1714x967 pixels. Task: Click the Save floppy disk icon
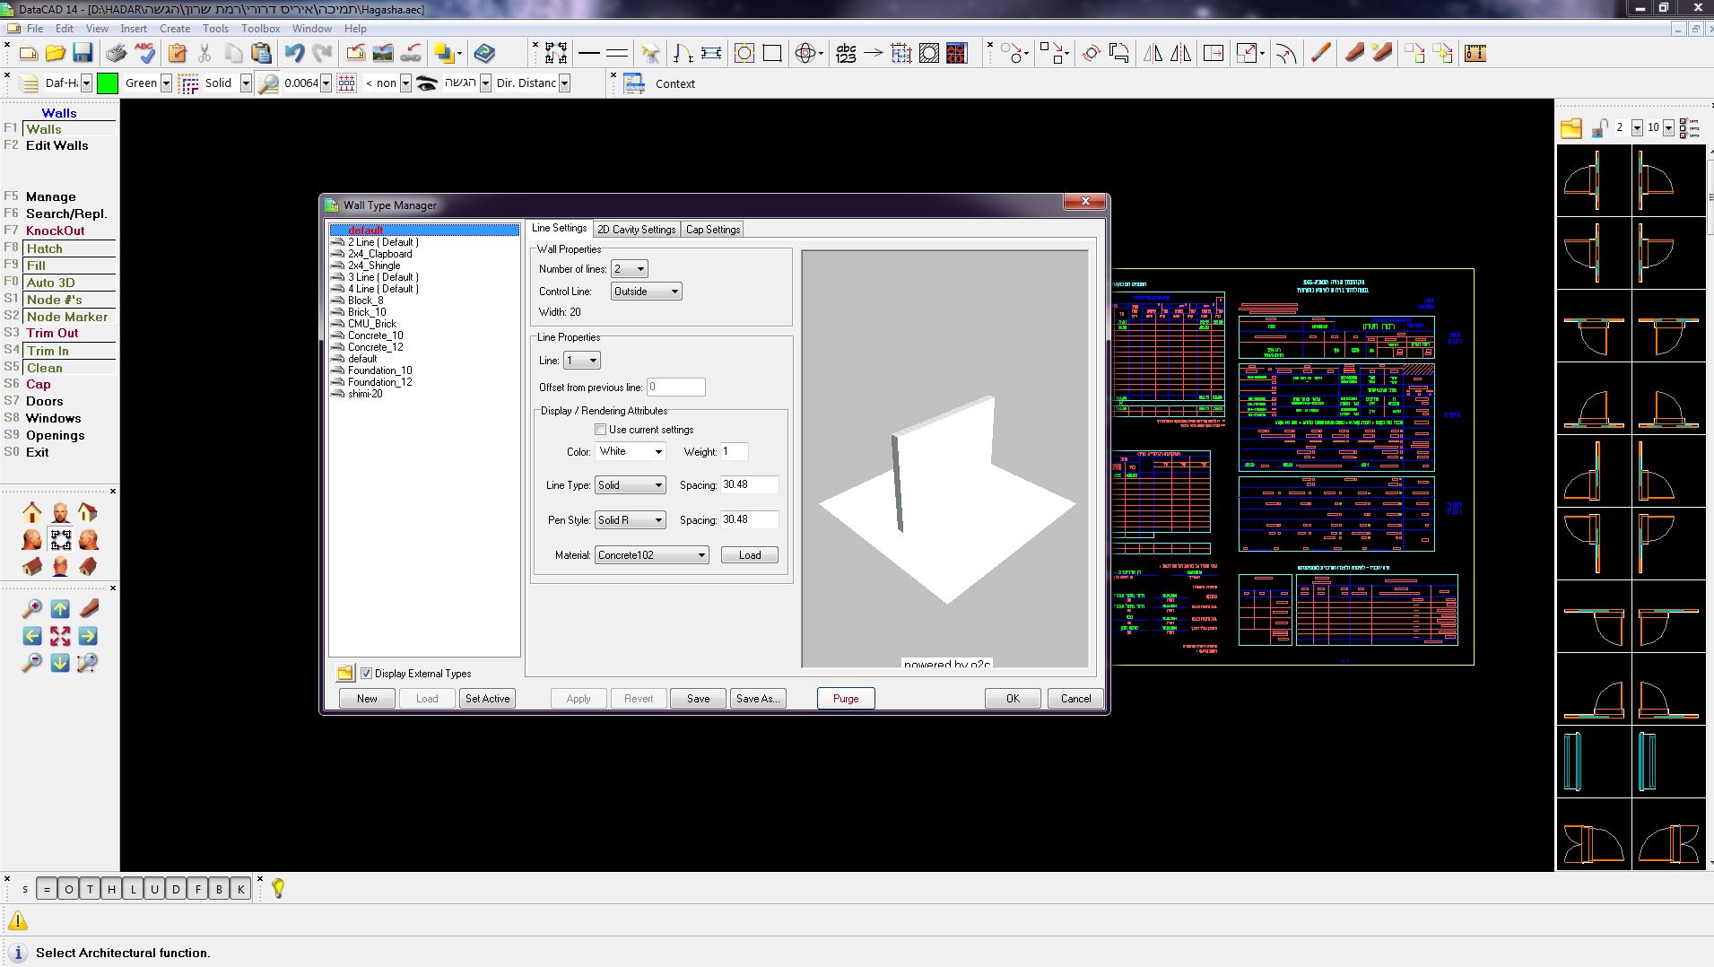[x=83, y=53]
